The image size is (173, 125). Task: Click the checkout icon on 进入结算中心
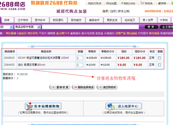click(111, 107)
